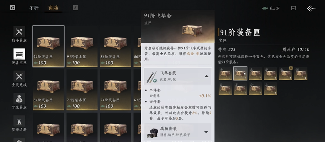Click the E key tab-switch icon

click(x=75, y=8)
